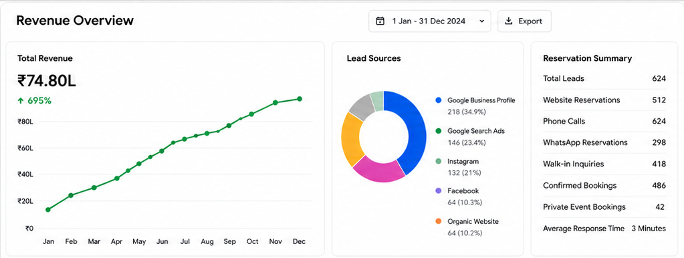Screen dimensions: 684x258
Task: Click the Total Revenue card title
Action: coord(45,58)
